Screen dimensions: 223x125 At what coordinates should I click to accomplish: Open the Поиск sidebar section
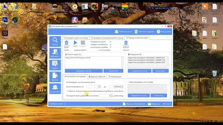click(55, 41)
